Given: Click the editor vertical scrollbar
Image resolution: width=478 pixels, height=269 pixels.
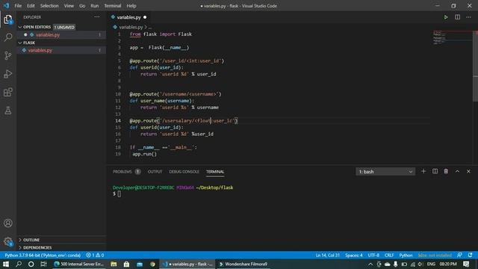Looking at the screenshot, I should pyautogui.click(x=475, y=66).
